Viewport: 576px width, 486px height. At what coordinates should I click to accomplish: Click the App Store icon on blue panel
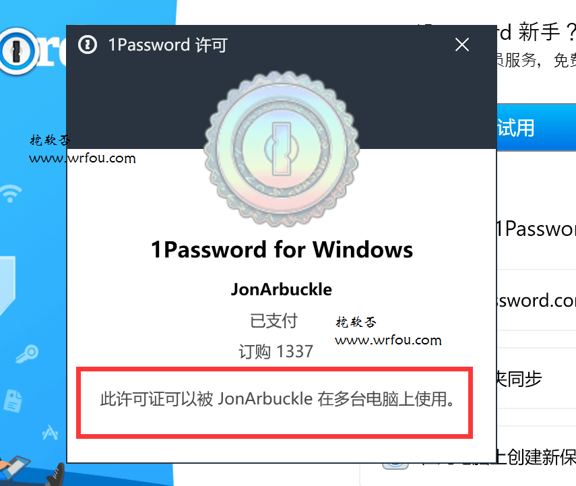point(51,432)
